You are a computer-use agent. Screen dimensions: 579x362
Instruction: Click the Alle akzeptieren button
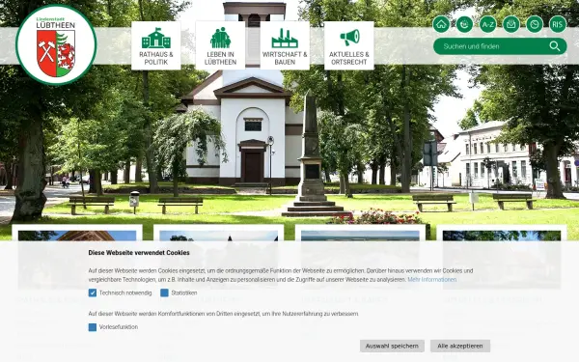click(x=460, y=347)
